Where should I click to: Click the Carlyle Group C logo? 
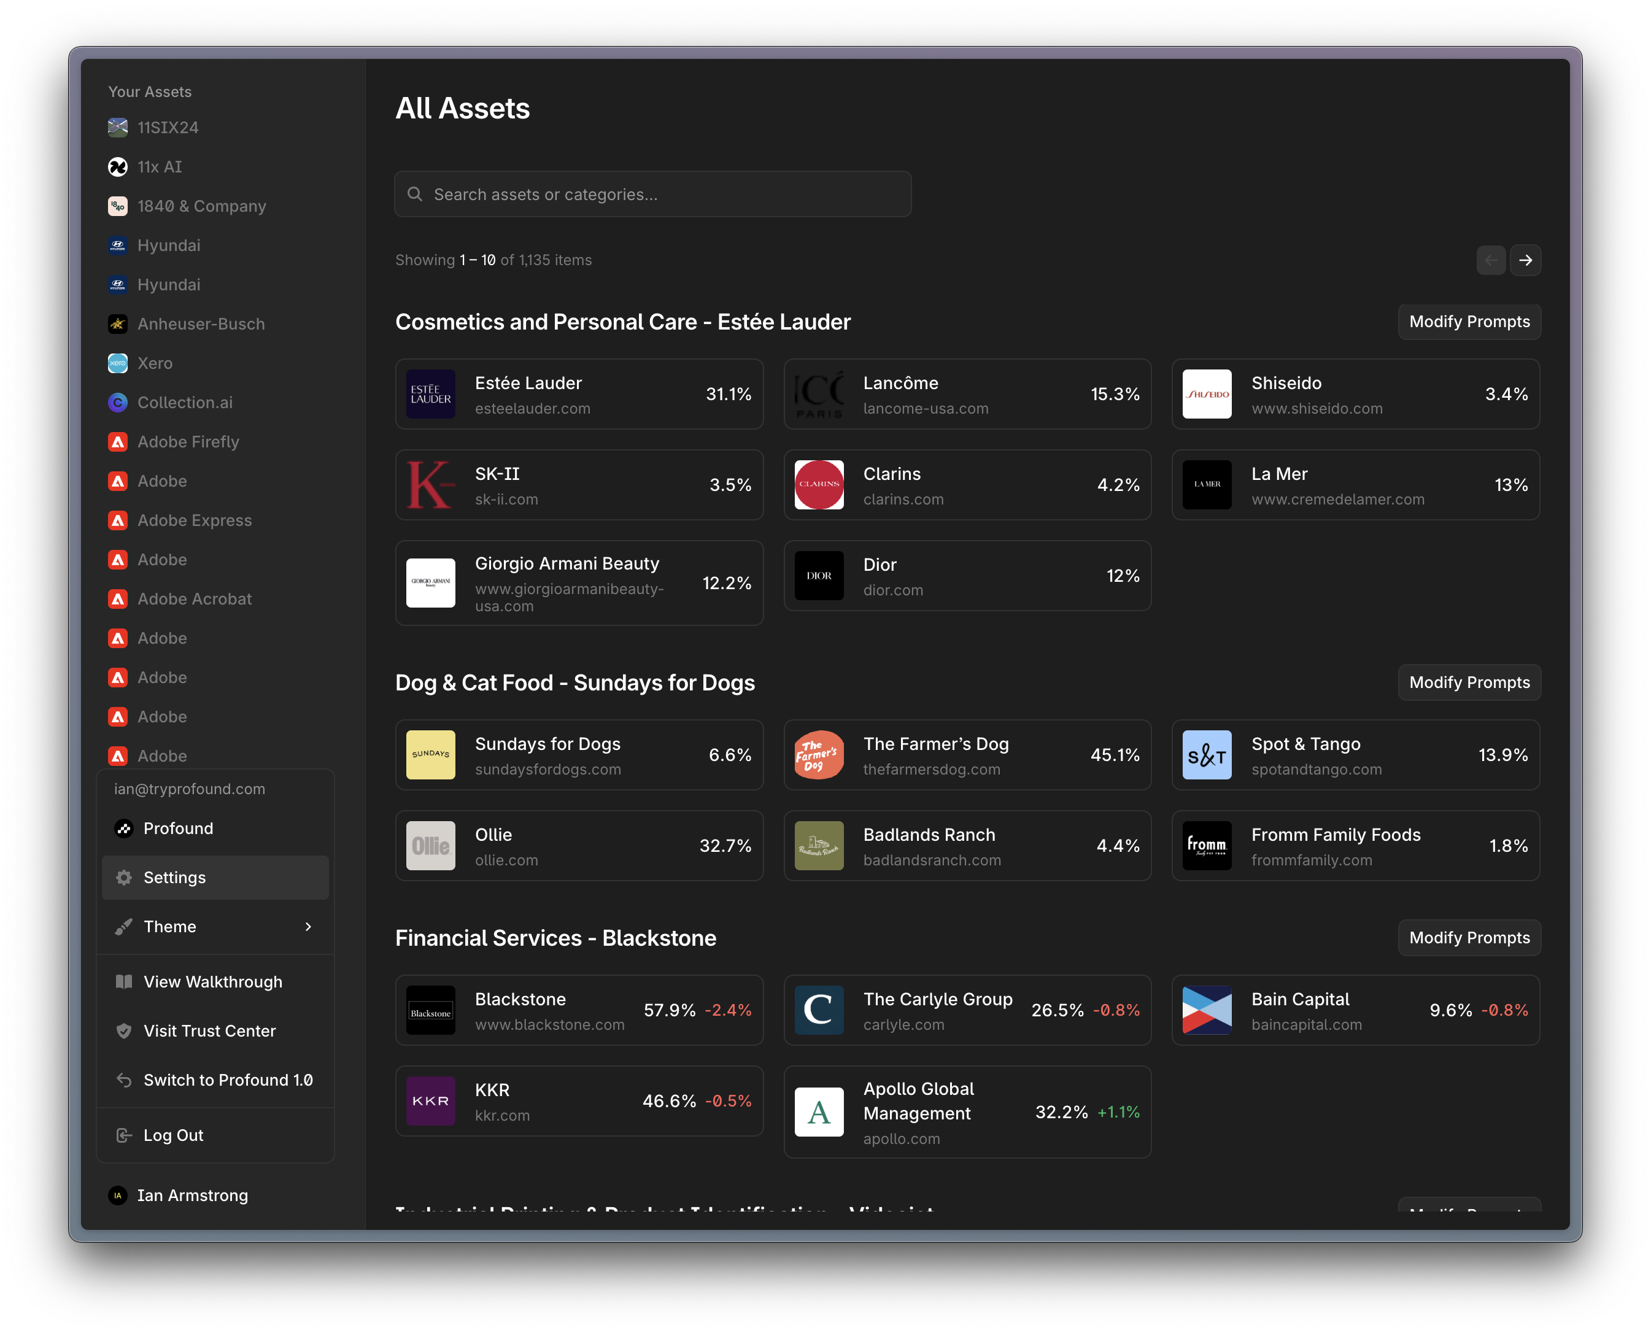[819, 1010]
